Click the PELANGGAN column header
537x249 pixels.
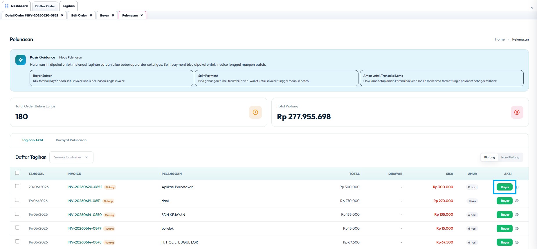point(172,174)
